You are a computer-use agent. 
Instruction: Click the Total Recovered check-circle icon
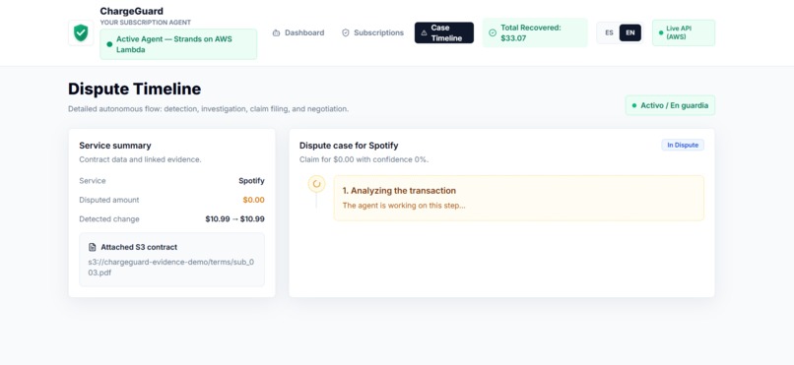[x=493, y=32]
